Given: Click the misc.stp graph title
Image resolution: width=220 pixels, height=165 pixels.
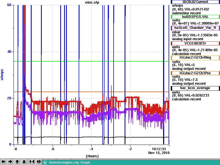Looking at the screenshot, I should pyautogui.click(x=92, y=2).
